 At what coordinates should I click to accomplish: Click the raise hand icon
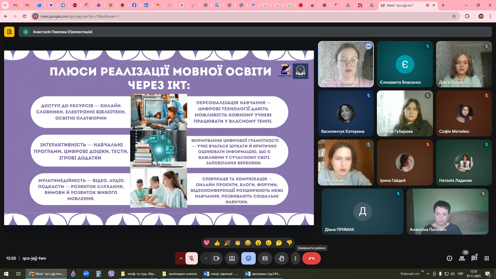pyautogui.click(x=281, y=258)
